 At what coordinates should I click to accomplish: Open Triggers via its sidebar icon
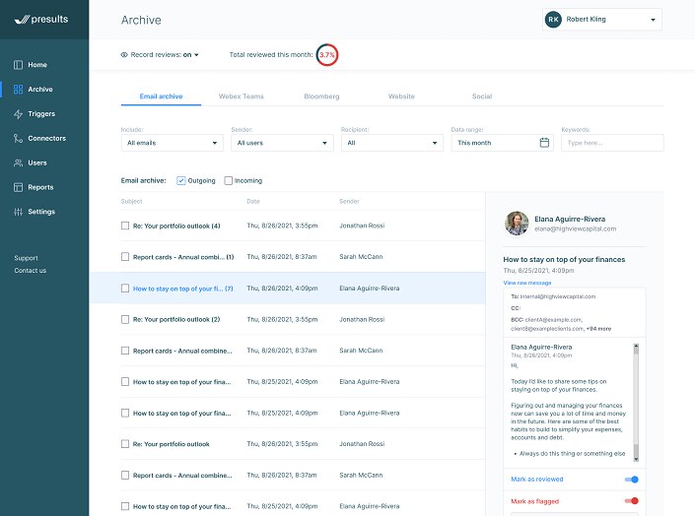click(x=18, y=114)
